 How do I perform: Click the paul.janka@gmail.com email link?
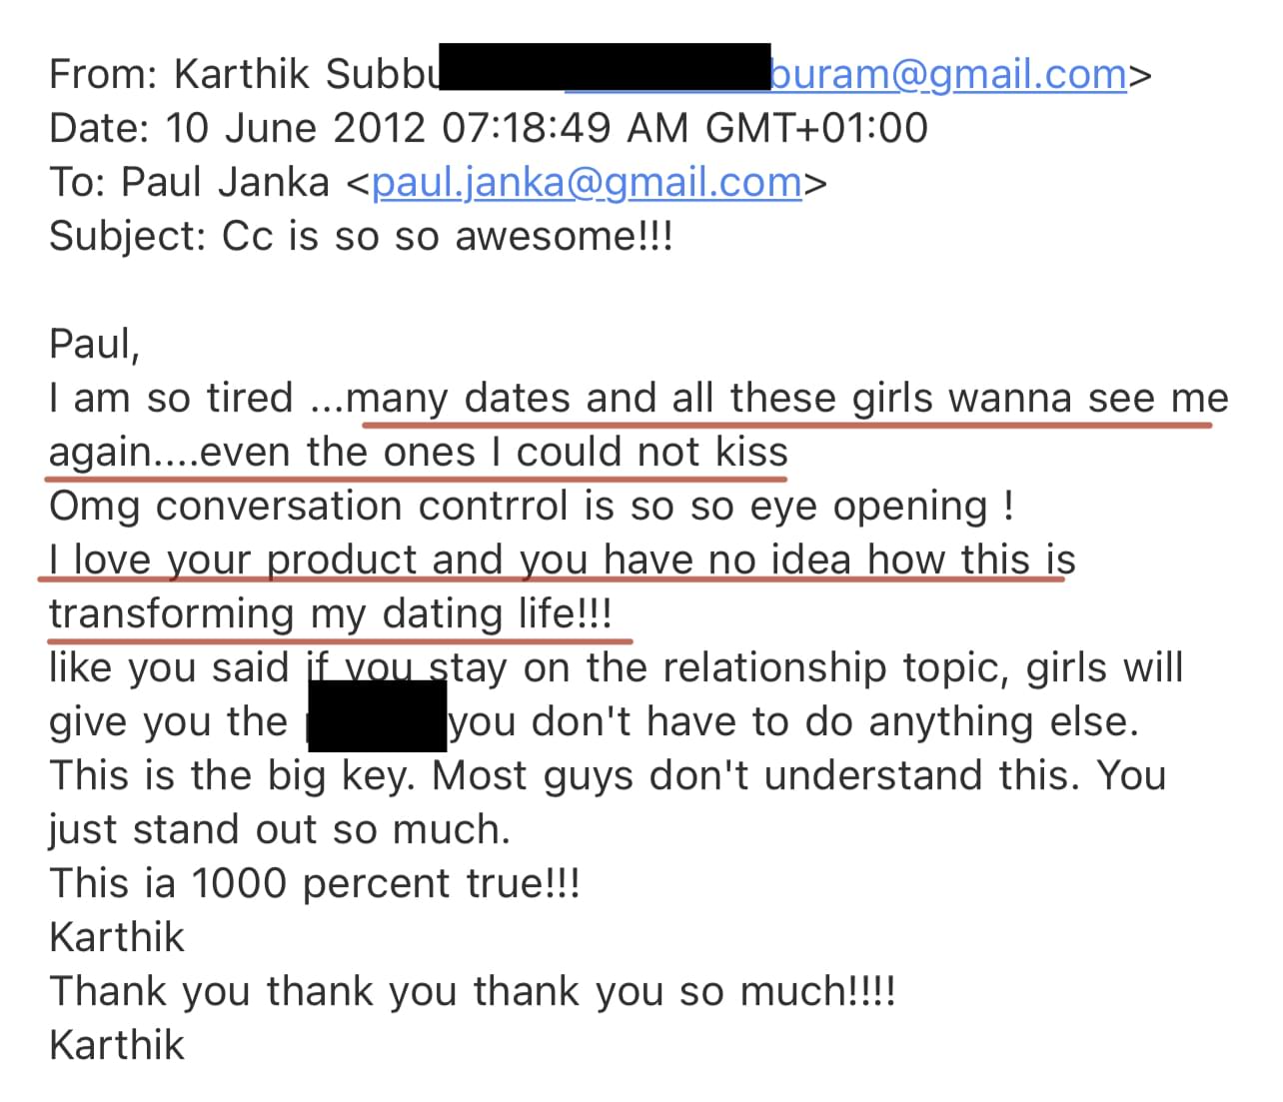(587, 183)
